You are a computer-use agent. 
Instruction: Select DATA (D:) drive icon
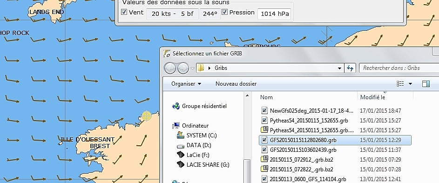pyautogui.click(x=181, y=145)
